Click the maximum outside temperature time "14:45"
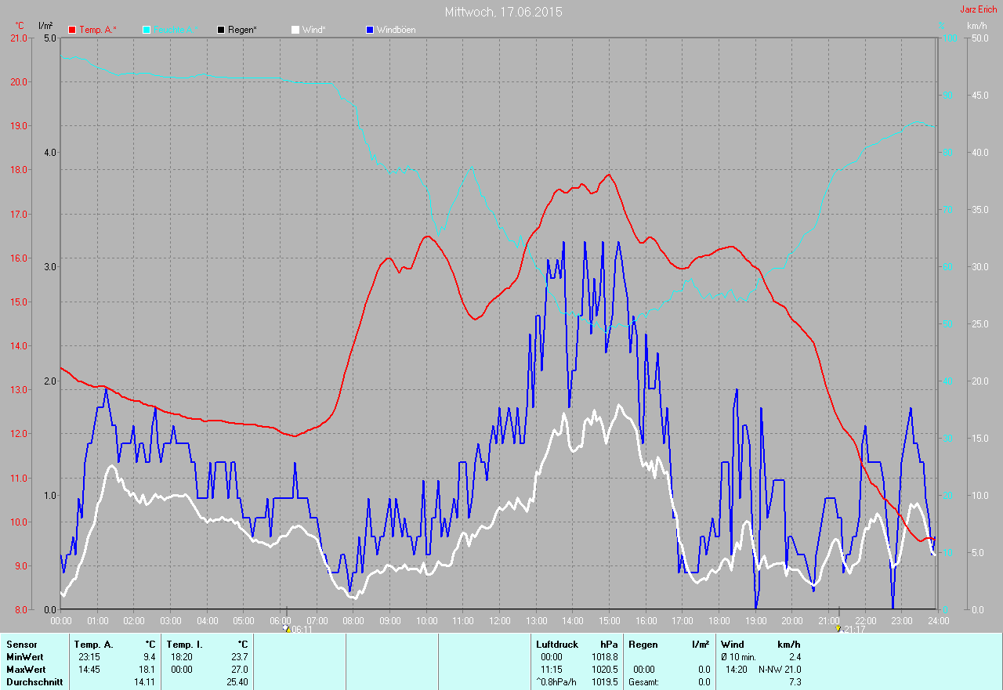Screen dimensions: 1003x690 point(89,670)
